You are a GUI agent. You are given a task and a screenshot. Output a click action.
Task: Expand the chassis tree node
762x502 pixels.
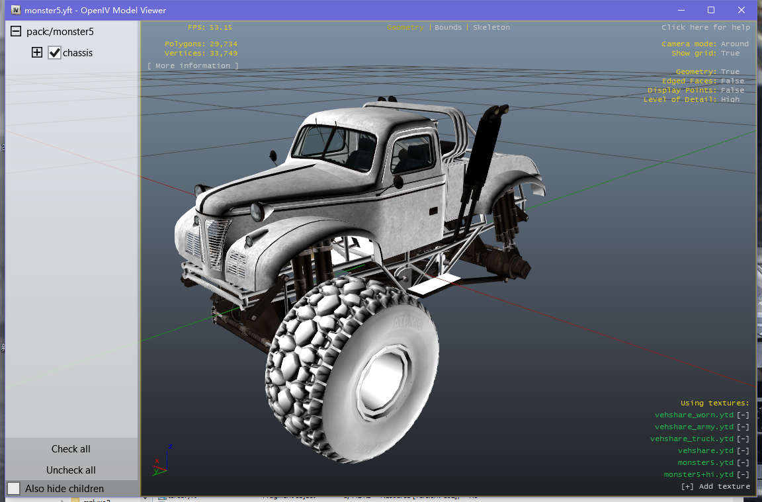[x=37, y=52]
